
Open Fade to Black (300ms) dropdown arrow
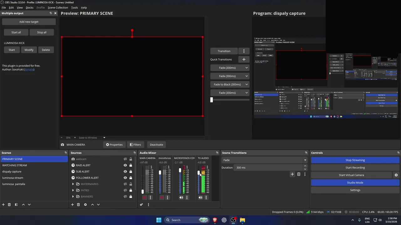click(247, 84)
